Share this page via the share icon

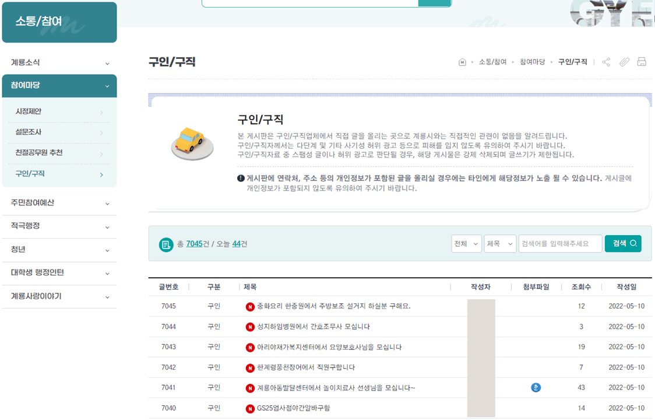coord(605,61)
